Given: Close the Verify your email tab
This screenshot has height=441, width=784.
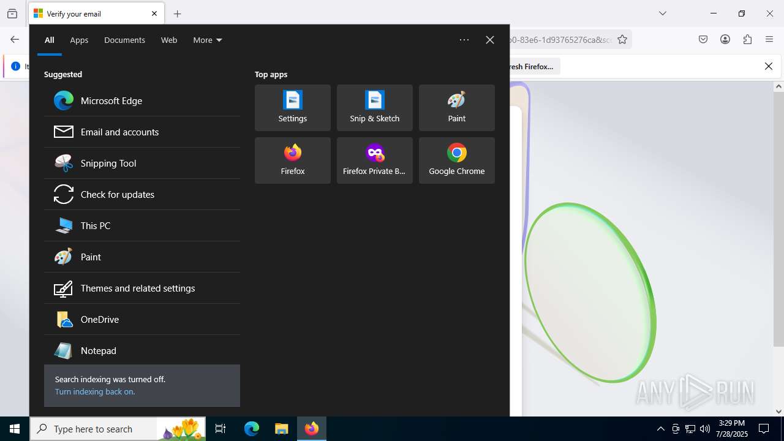Looking at the screenshot, I should [154, 13].
